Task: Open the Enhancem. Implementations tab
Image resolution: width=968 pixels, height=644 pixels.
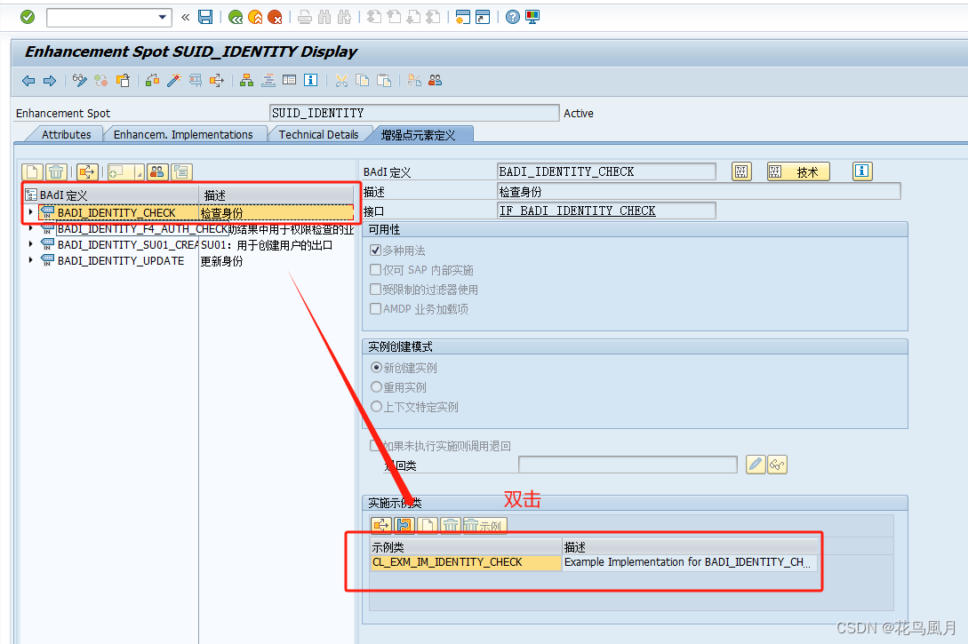Action: point(184,134)
